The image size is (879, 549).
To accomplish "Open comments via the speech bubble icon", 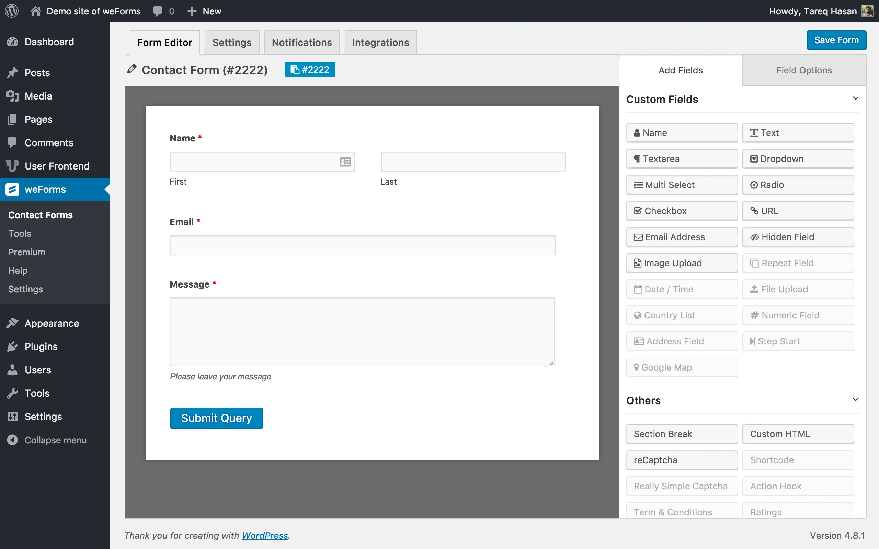I will [158, 11].
